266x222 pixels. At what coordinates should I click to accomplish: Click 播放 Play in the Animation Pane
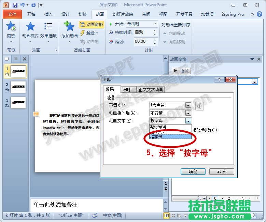(181, 71)
